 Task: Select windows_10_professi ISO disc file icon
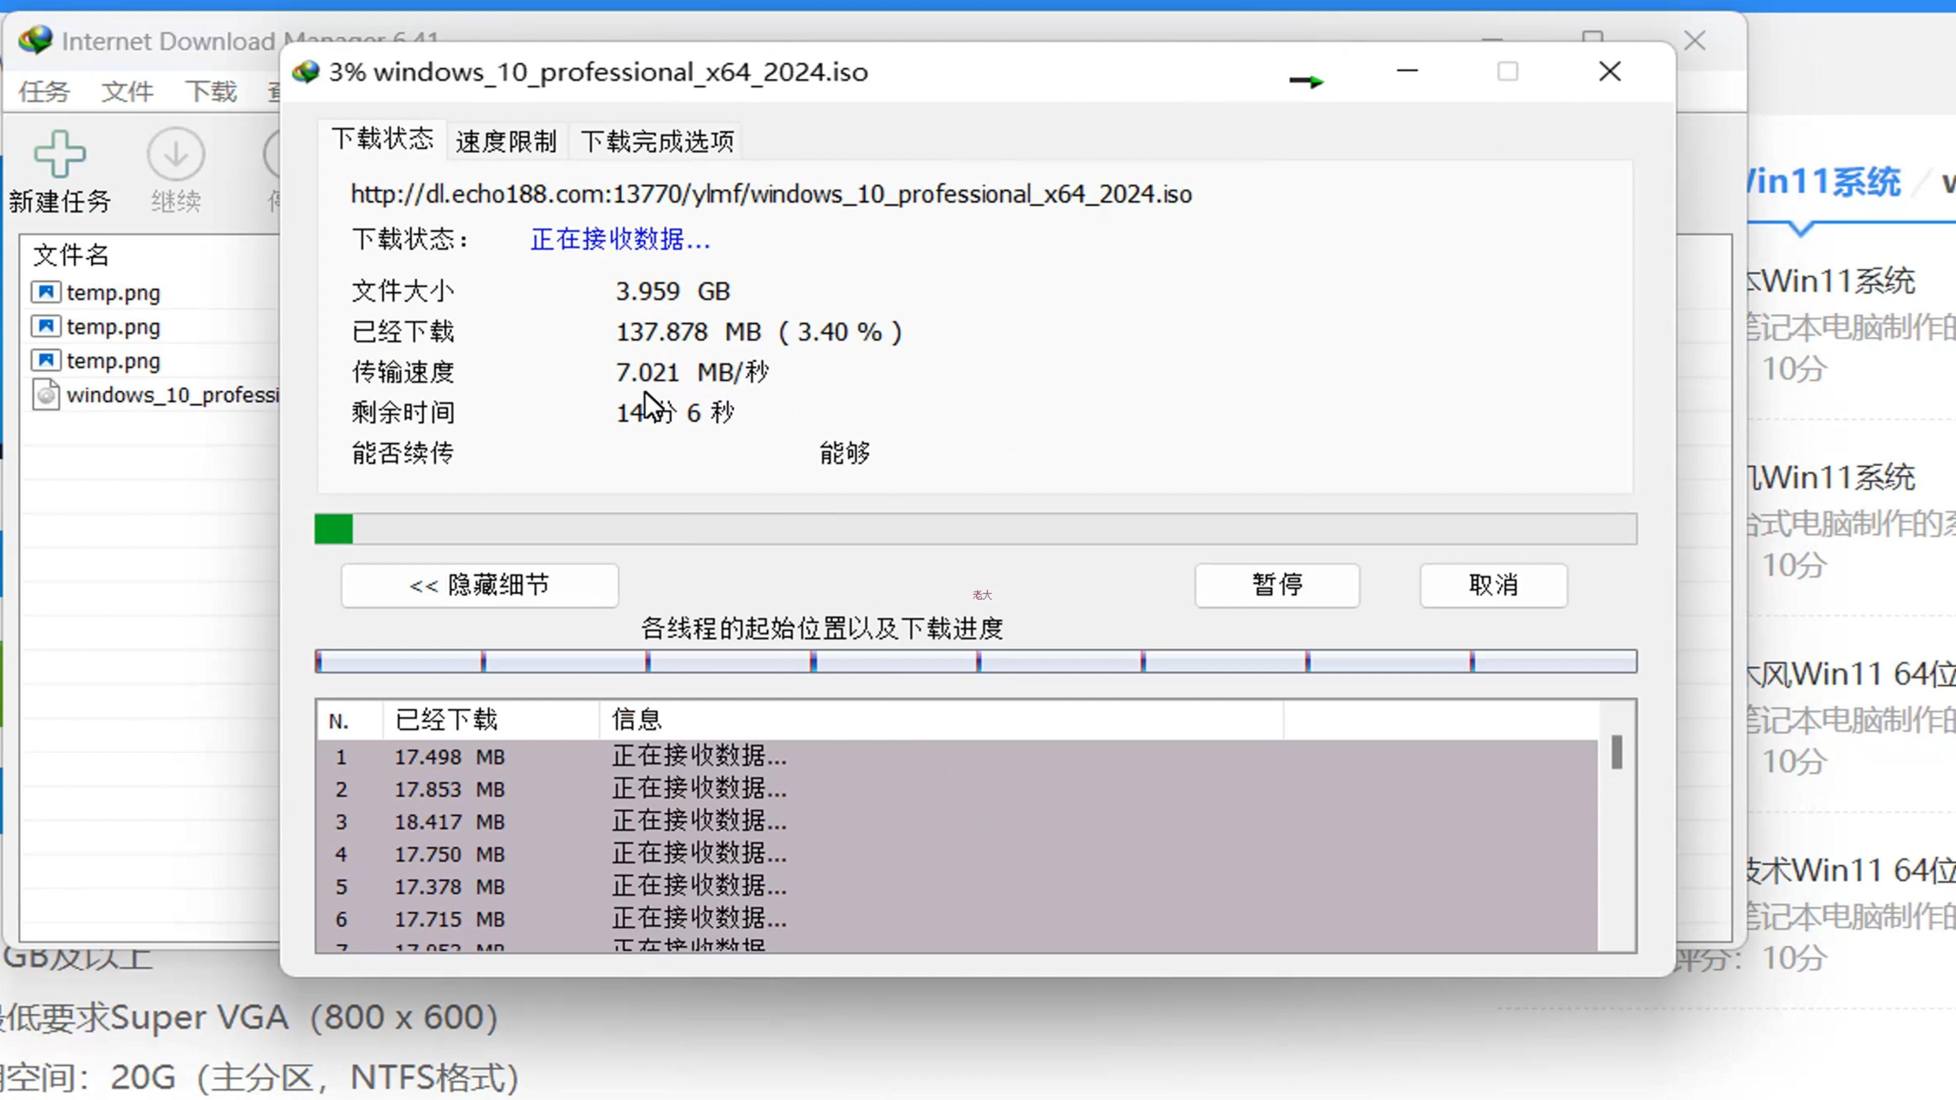[46, 395]
